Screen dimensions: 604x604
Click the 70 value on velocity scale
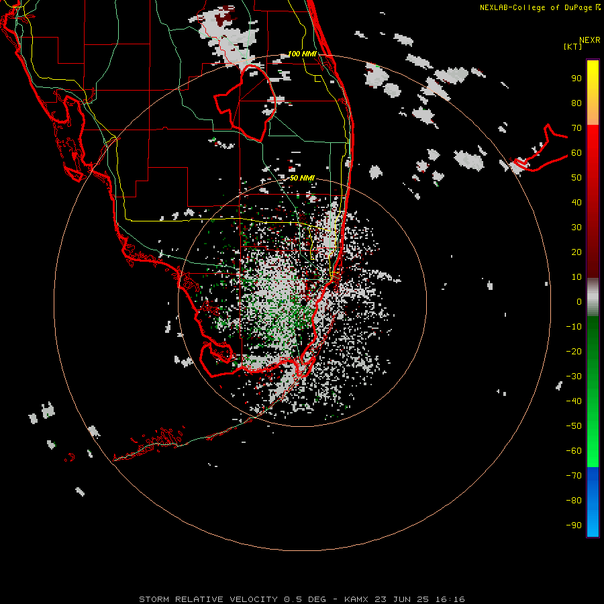576,128
